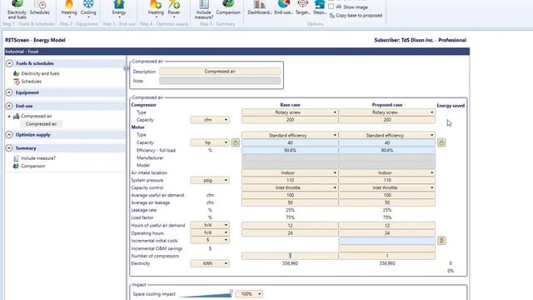Click base case system pressure 110 field
This screenshot has width=533, height=300.
[290, 180]
